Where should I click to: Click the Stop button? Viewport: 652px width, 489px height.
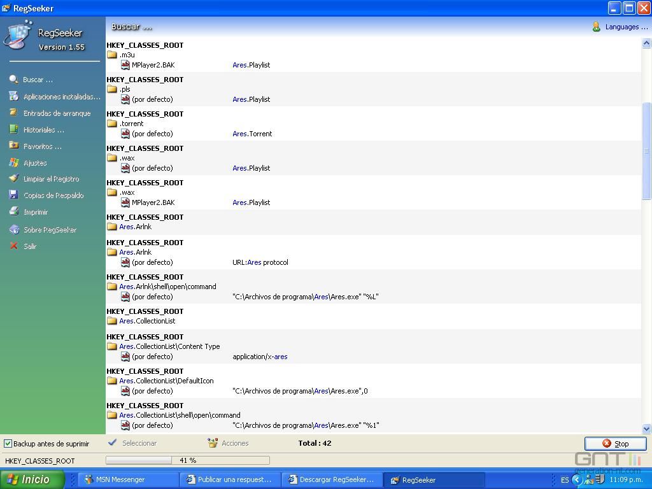point(616,444)
